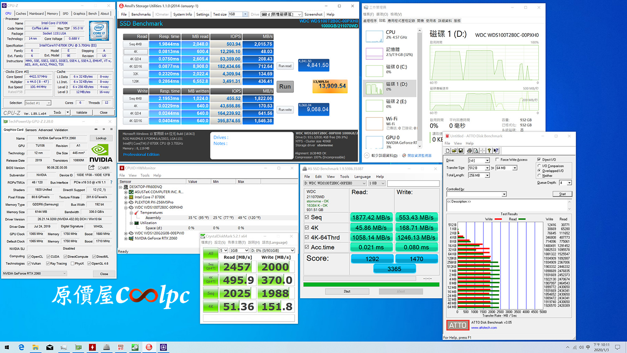Click the ATTO Print toolbar icon
Screen dimensions: 627x353
469,151
